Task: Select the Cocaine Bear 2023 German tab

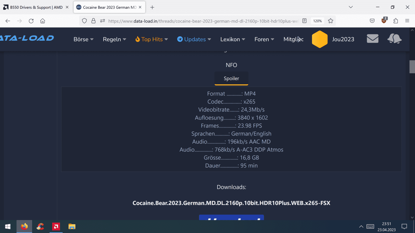Action: click(109, 7)
